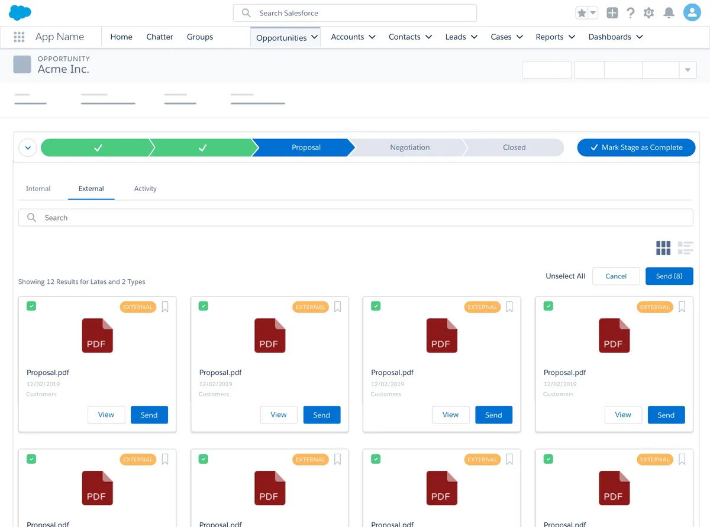Image resolution: width=710 pixels, height=527 pixels.
Task: Bookmark the second card in the bottom row
Action: coord(337,459)
